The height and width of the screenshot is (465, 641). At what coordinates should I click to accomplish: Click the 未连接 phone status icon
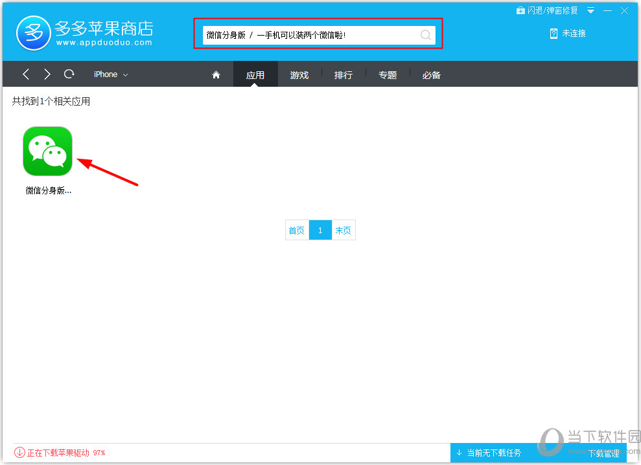pos(554,34)
